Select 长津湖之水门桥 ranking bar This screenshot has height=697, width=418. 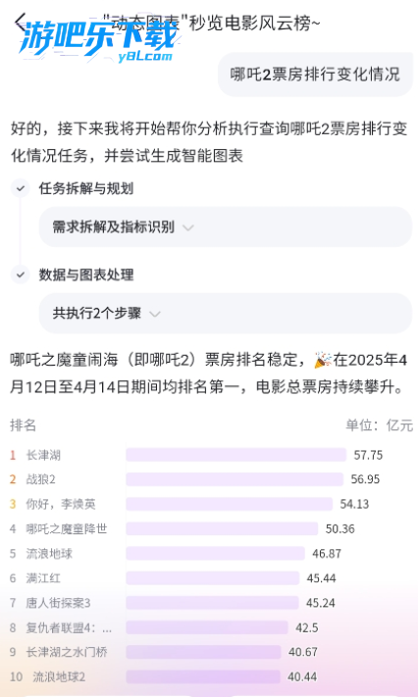[203, 652]
